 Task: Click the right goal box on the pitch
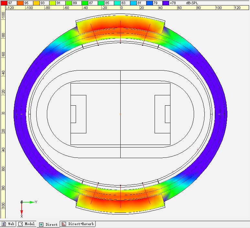pos(168,114)
